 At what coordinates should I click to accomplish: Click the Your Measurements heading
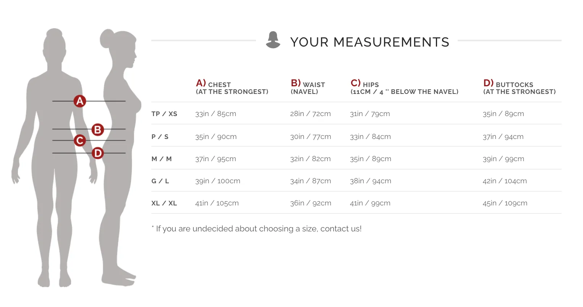[x=369, y=42]
